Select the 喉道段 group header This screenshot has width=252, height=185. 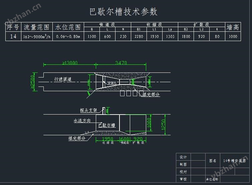[107, 25]
